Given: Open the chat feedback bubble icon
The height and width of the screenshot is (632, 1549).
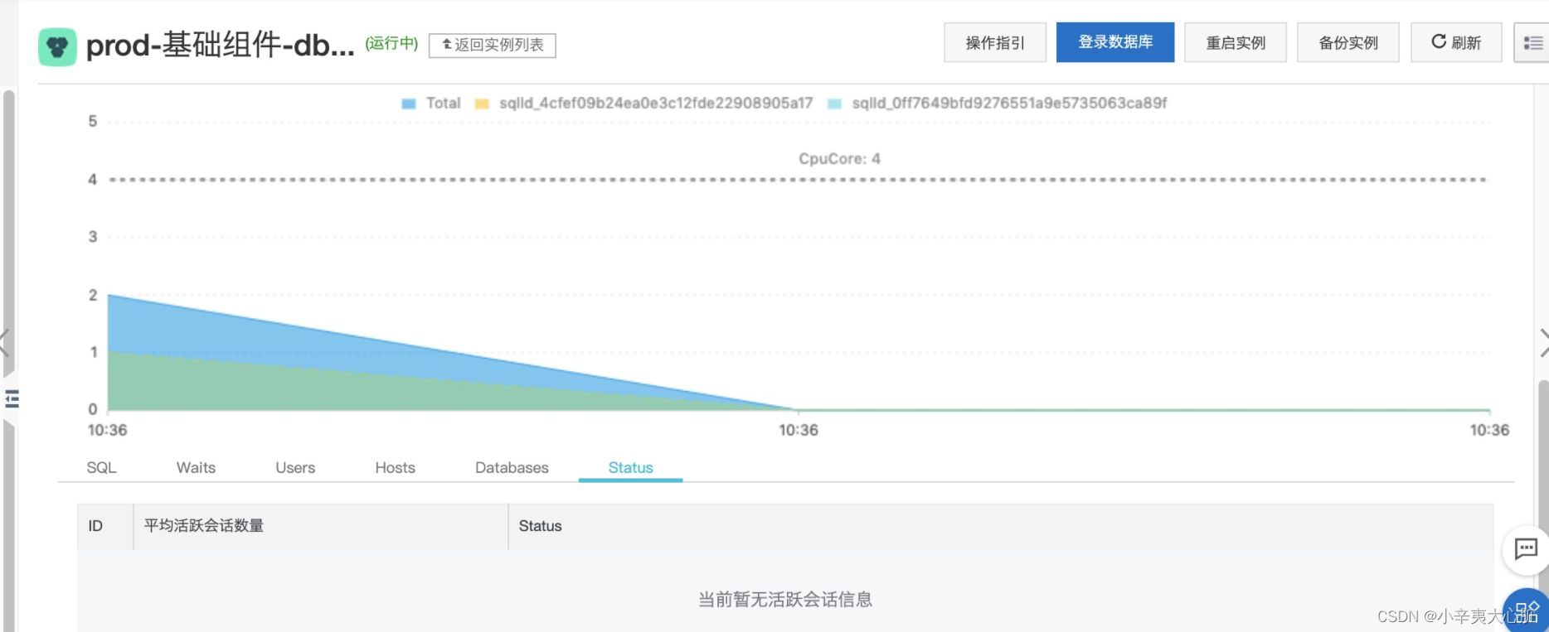Looking at the screenshot, I should pyautogui.click(x=1526, y=549).
